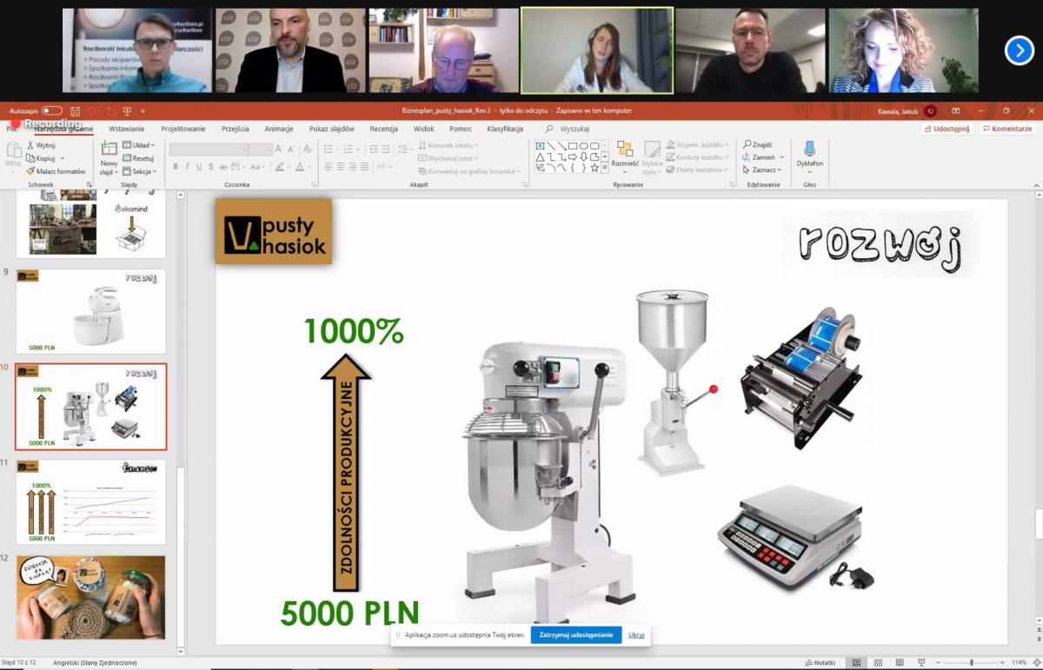Insert a bulleted list

(328, 149)
